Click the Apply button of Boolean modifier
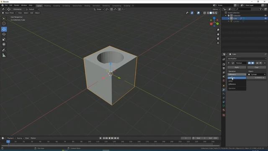The image size is (268, 151). coord(237,67)
